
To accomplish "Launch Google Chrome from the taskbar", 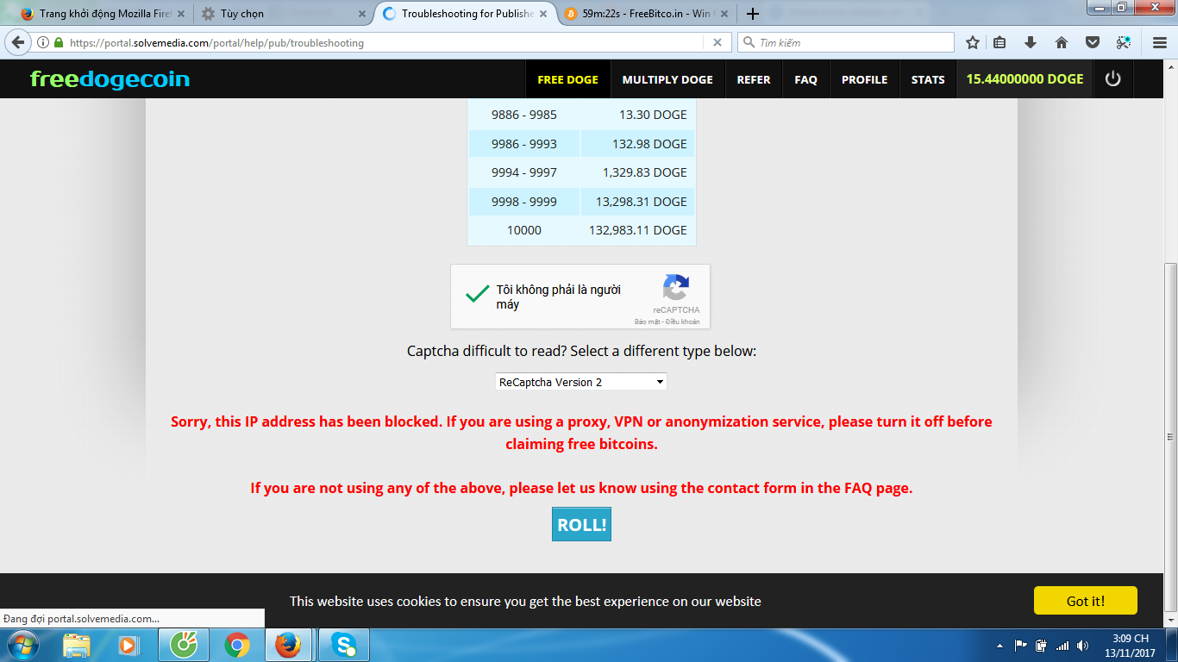I will 237,645.
